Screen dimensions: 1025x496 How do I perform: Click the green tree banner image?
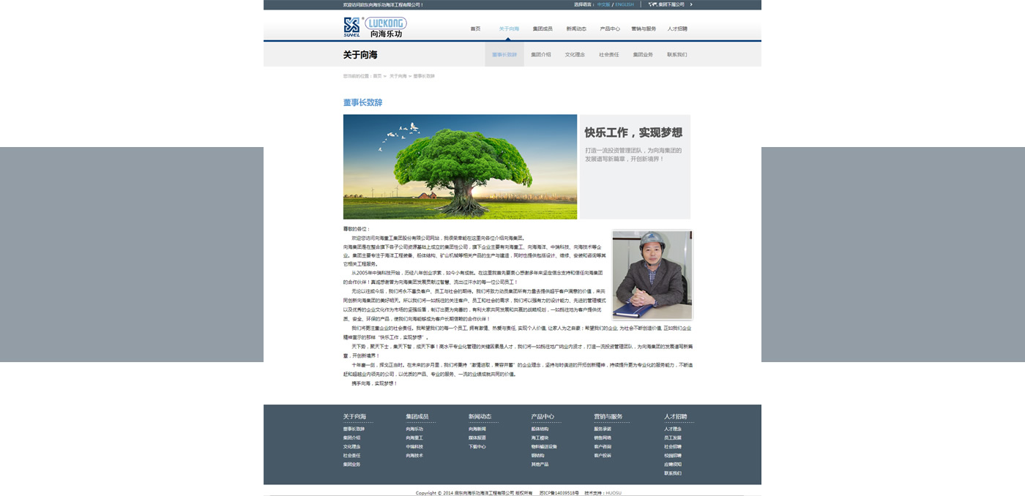tap(460, 167)
